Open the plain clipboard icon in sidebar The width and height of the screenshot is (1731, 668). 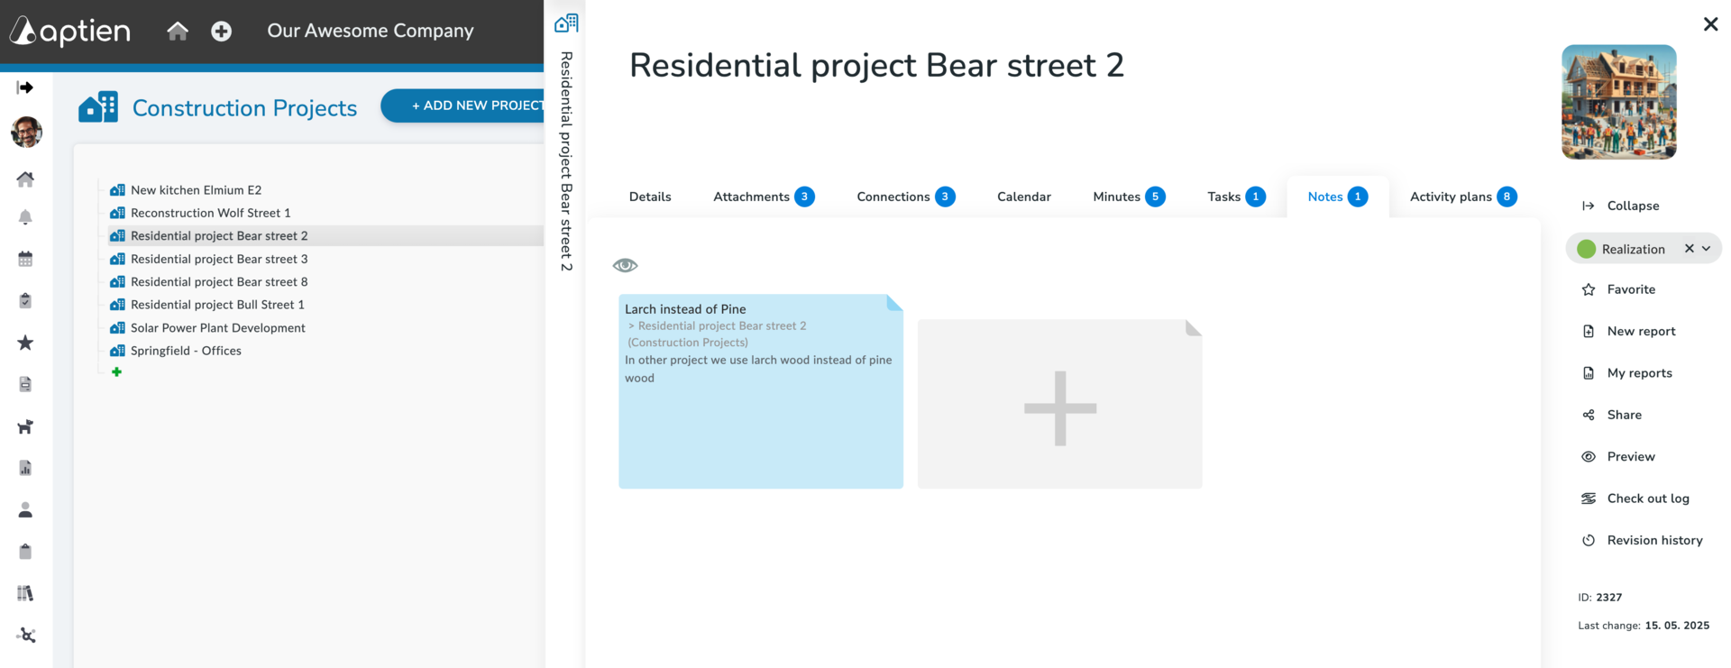coord(25,552)
